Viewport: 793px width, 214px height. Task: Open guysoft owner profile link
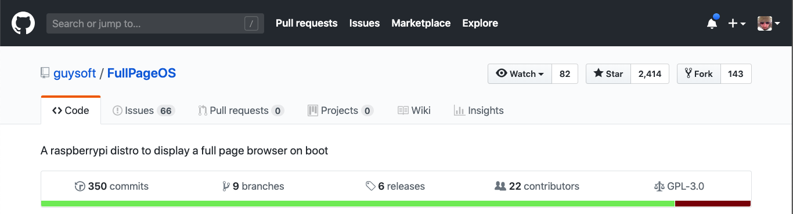75,73
